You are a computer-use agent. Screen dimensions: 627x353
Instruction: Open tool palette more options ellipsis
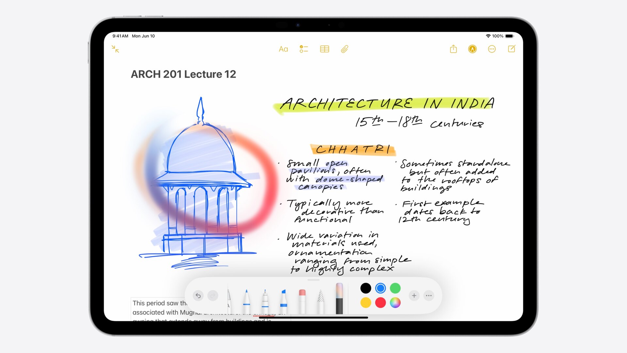pos(429,296)
